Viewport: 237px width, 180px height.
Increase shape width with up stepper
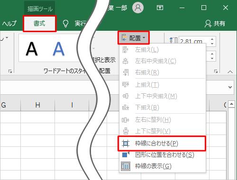tap(212, 54)
